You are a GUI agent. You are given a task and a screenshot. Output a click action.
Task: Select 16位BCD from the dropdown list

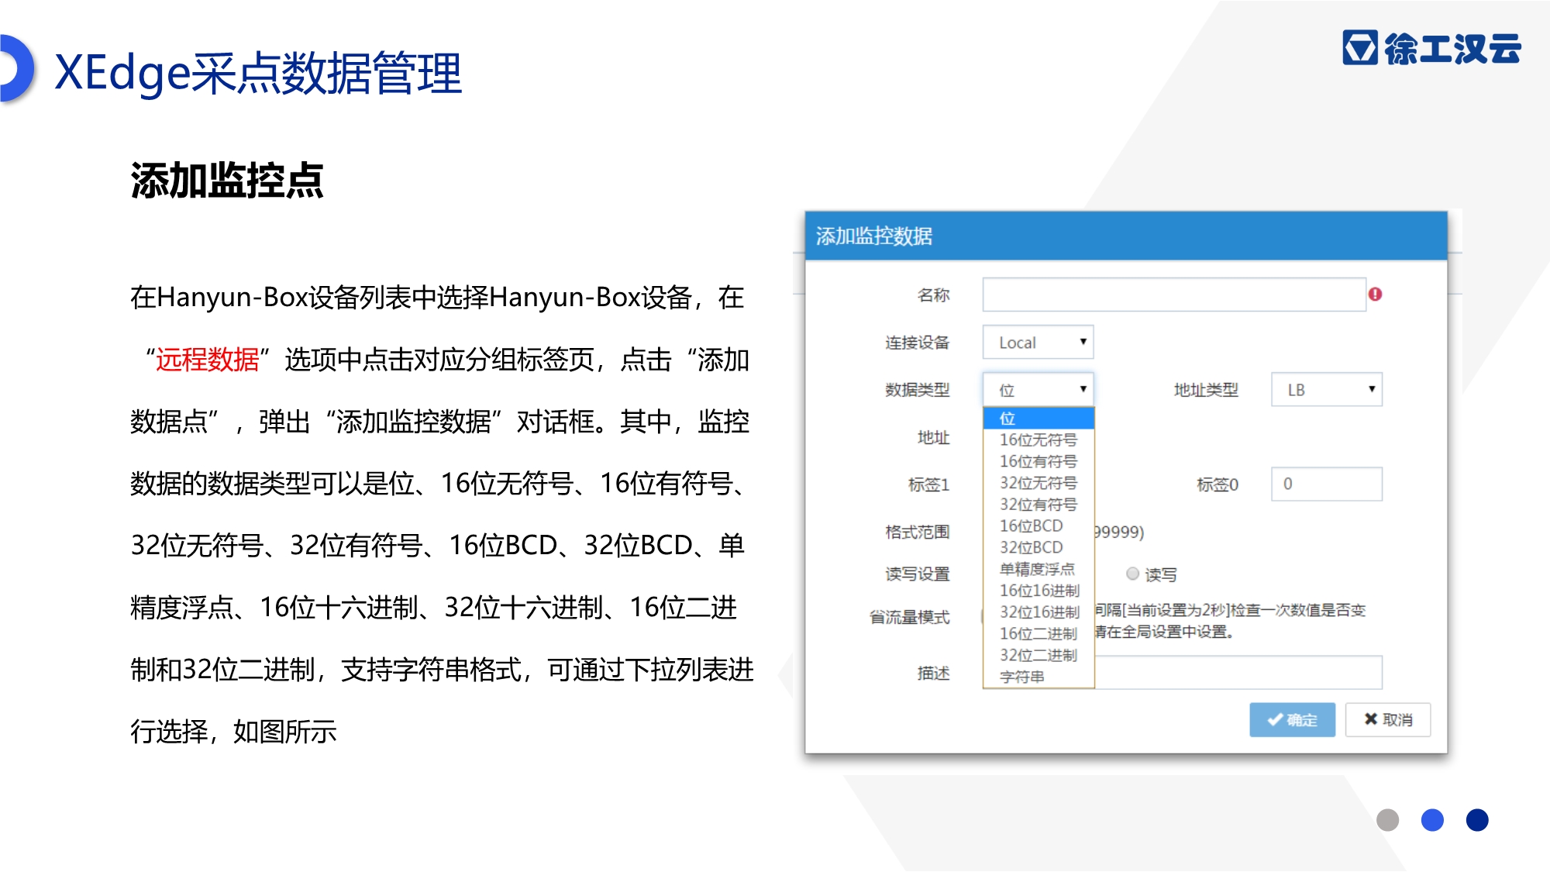(x=1038, y=526)
